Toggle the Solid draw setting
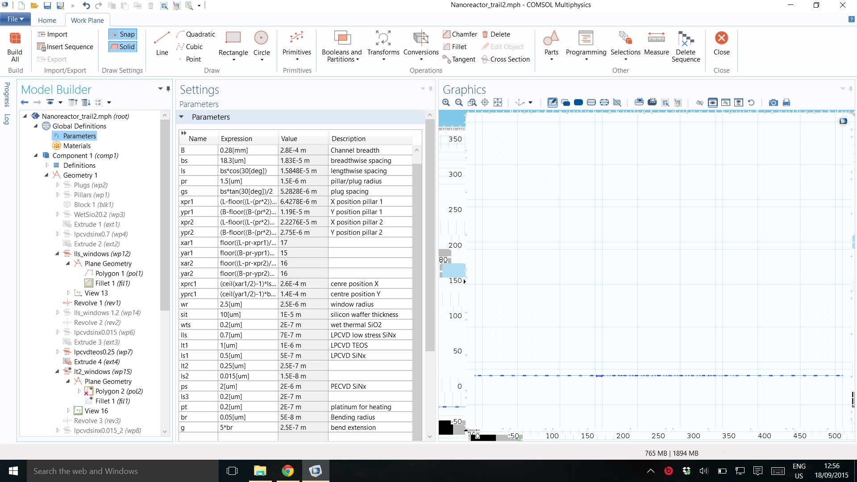This screenshot has height=482, width=857. (x=122, y=47)
